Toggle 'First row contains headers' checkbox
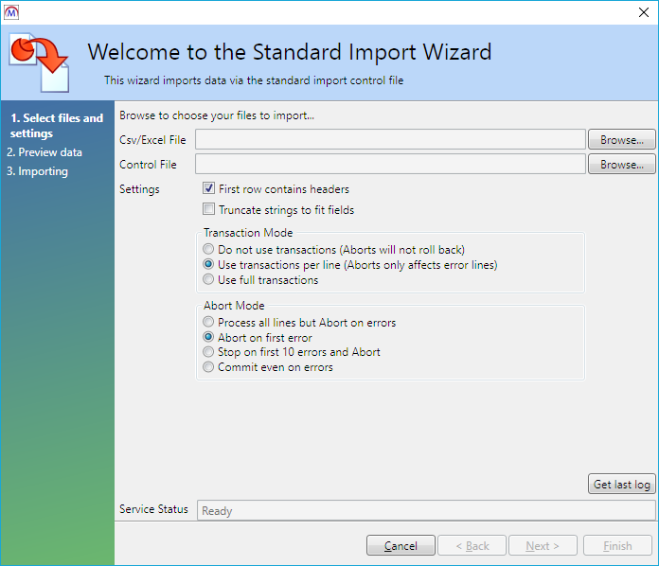Screen dimensions: 659x566 click(x=209, y=189)
